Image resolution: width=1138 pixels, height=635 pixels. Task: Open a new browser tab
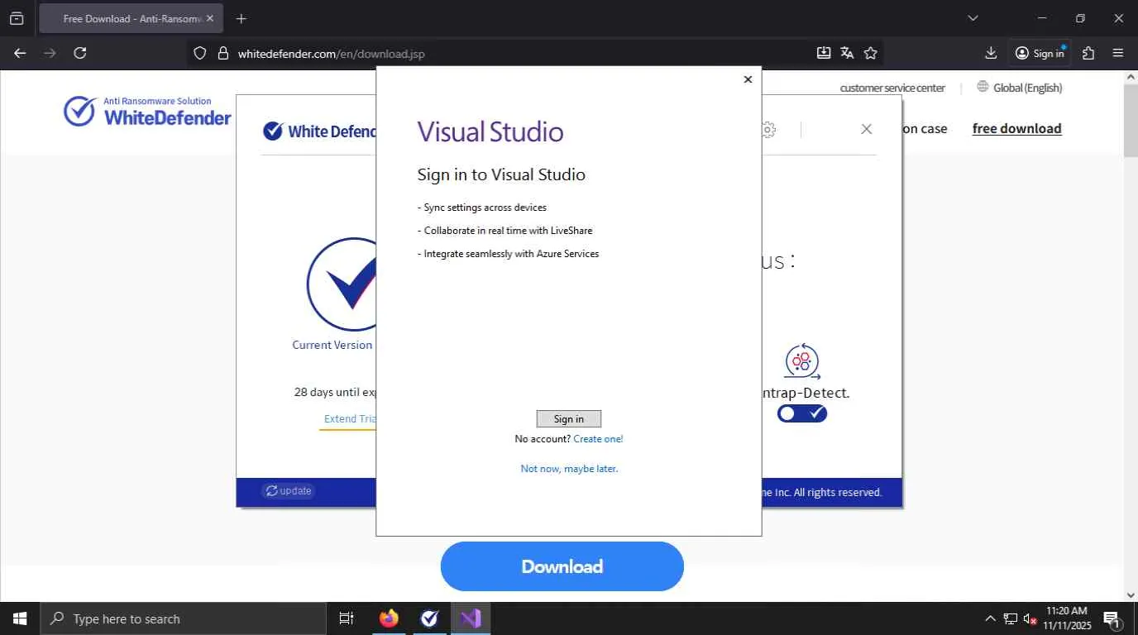[x=241, y=18]
